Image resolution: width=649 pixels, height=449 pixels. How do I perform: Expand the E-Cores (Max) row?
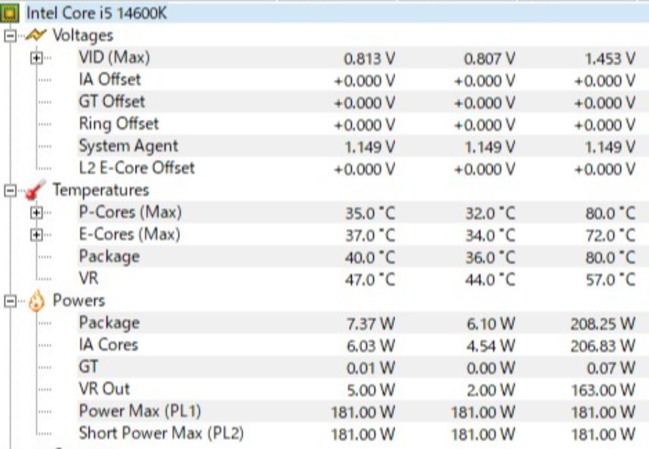click(36, 235)
